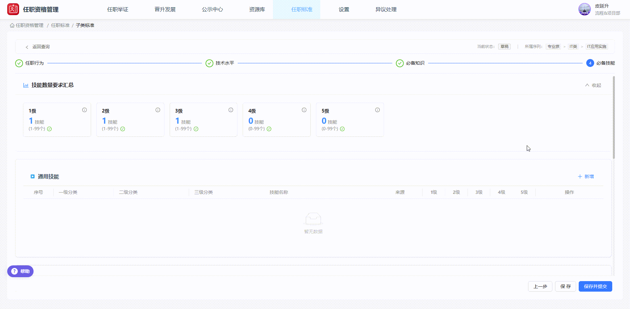
Task: Switch to the 资源库 menu
Action: [257, 10]
